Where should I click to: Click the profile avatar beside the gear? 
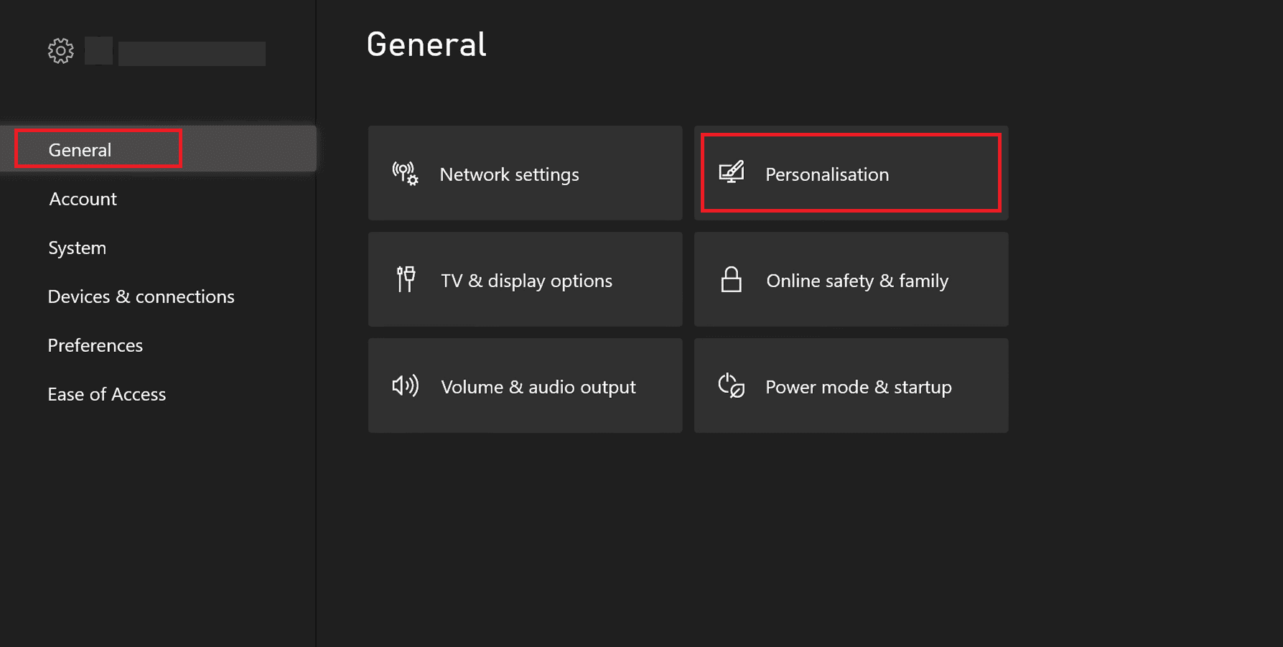coord(98,51)
